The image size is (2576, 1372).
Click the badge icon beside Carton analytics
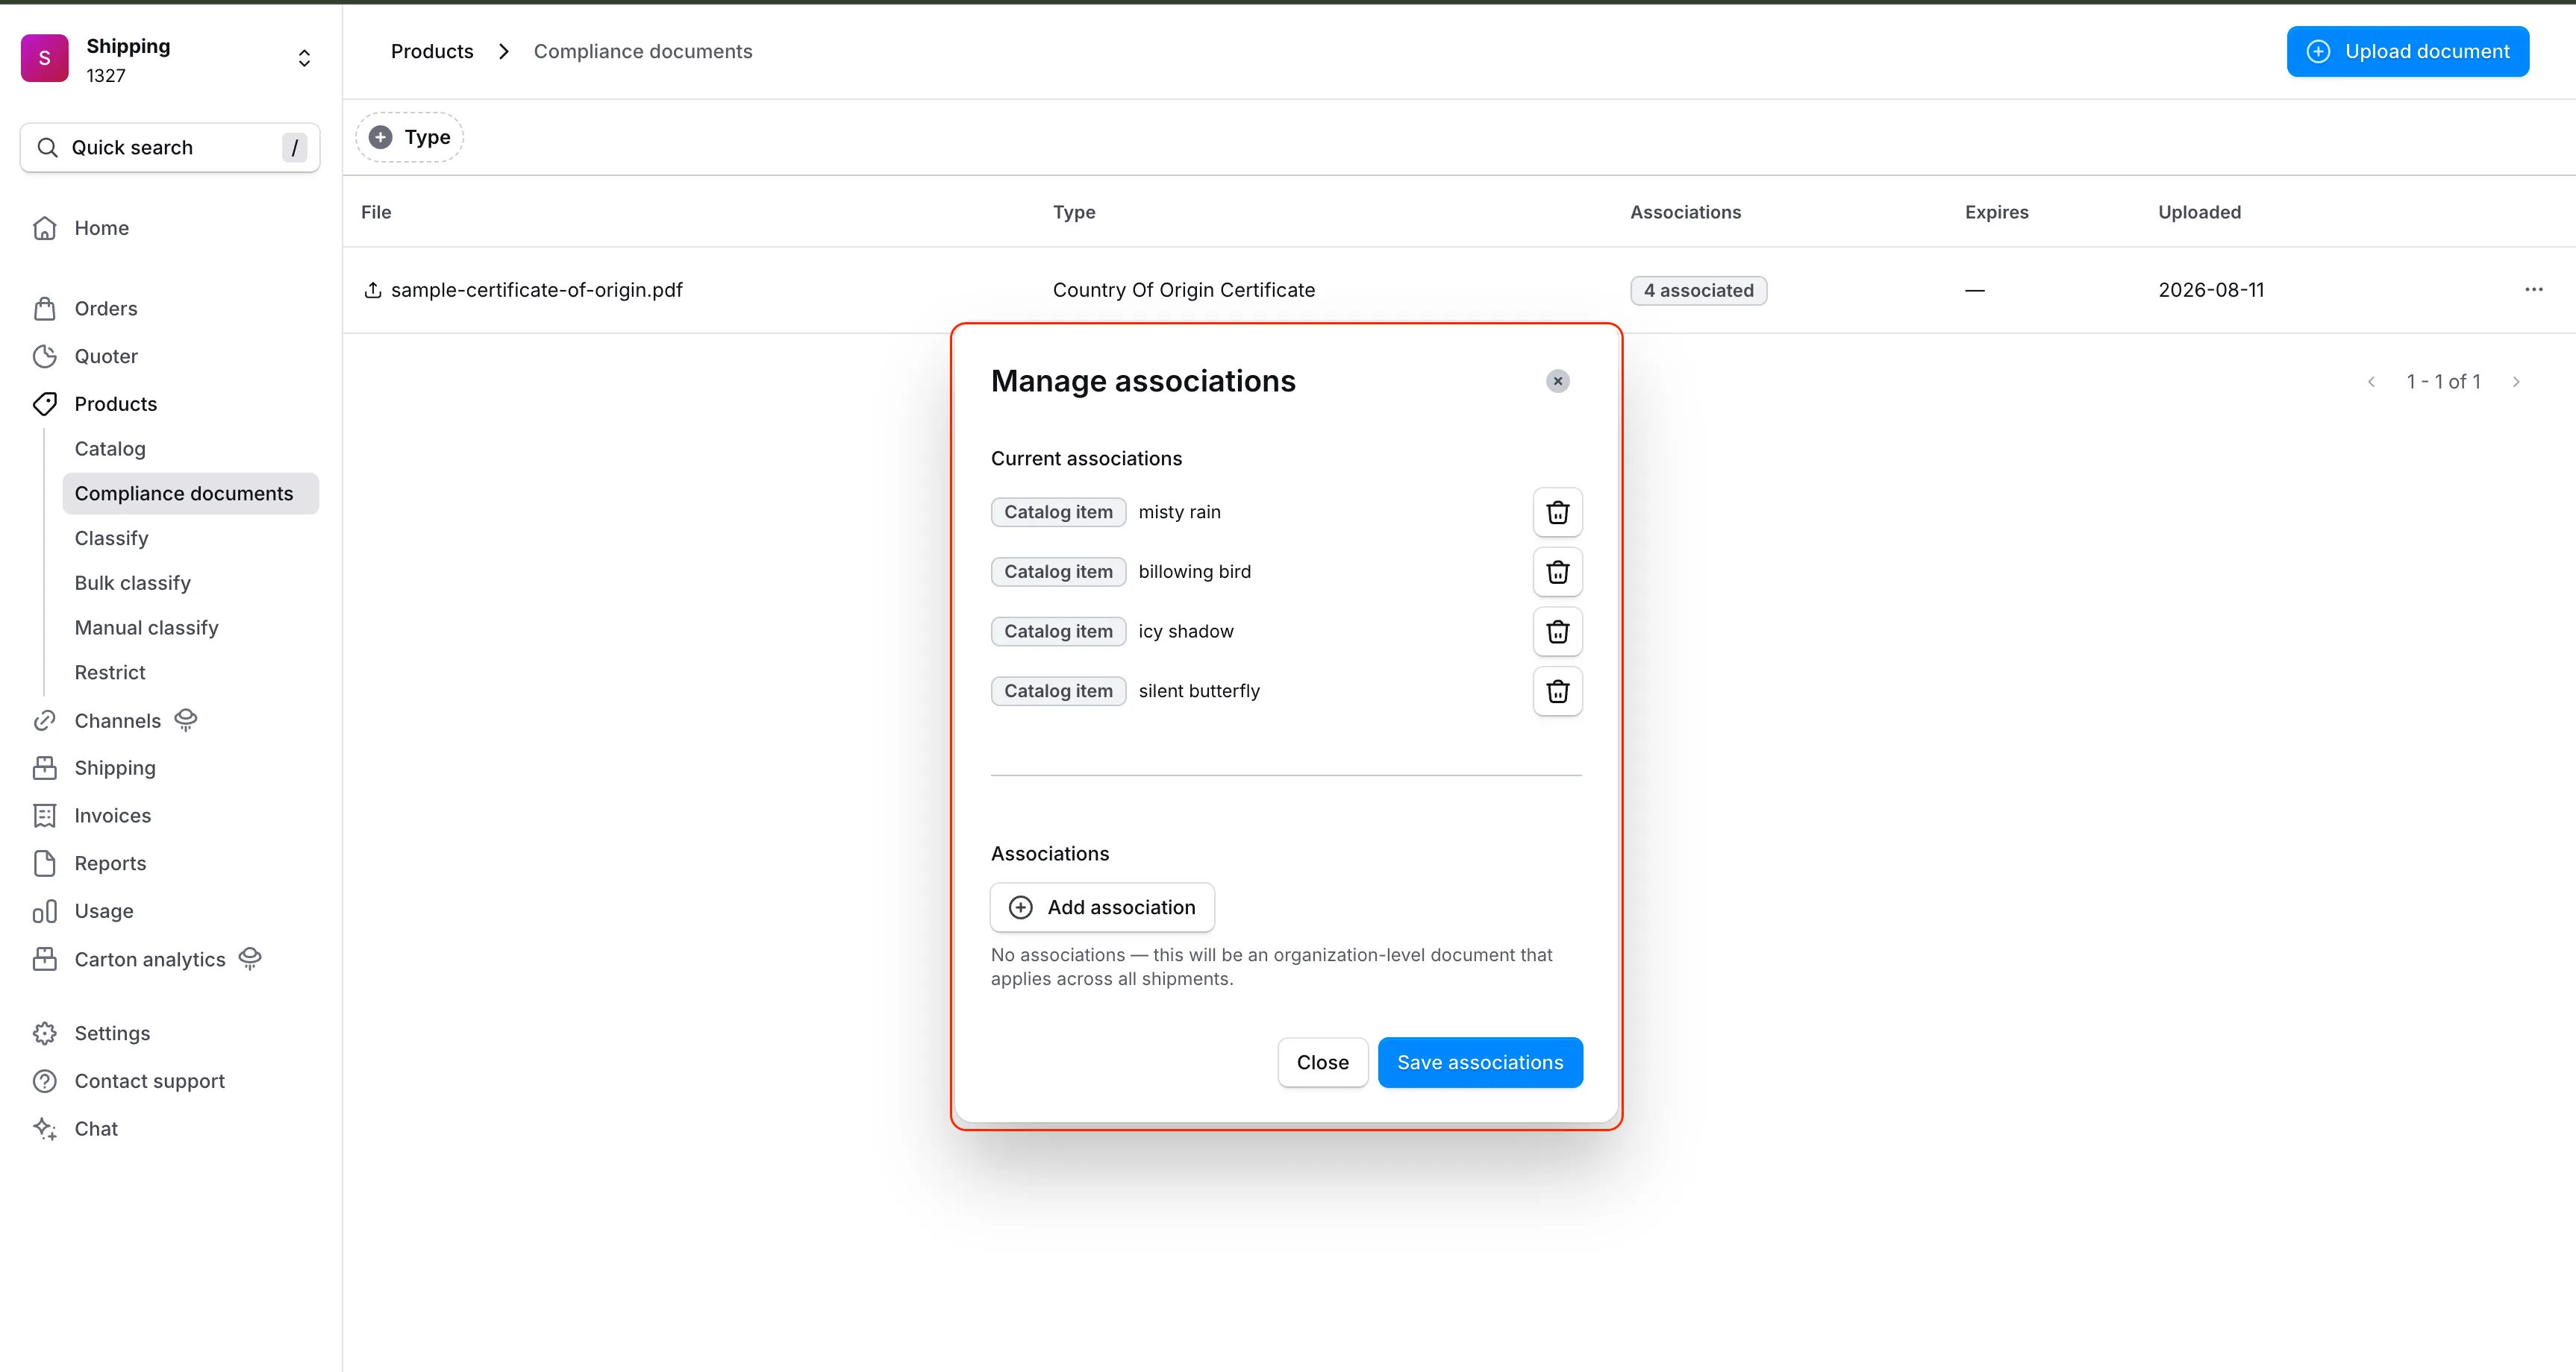tap(250, 958)
